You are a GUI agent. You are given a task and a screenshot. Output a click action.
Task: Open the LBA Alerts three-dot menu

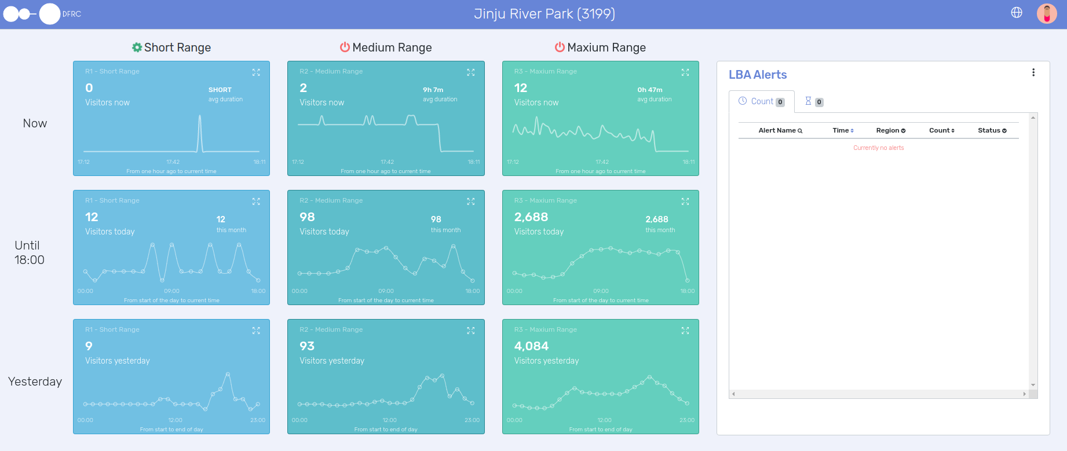coord(1033,72)
